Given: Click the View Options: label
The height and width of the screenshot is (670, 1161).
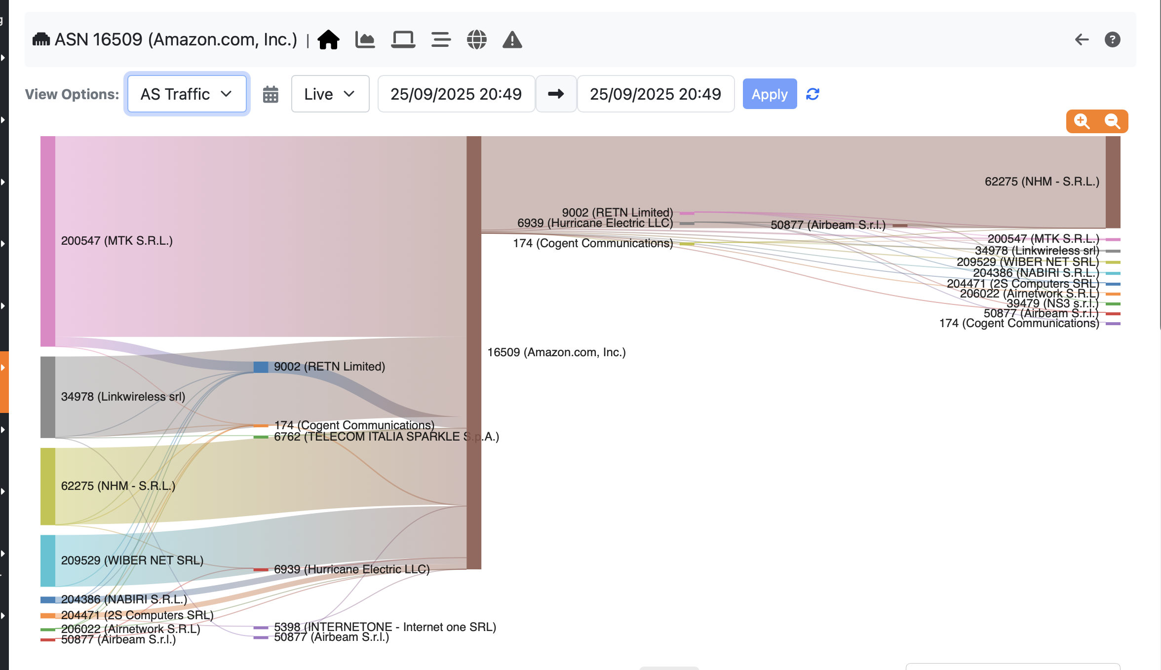Looking at the screenshot, I should pyautogui.click(x=72, y=94).
